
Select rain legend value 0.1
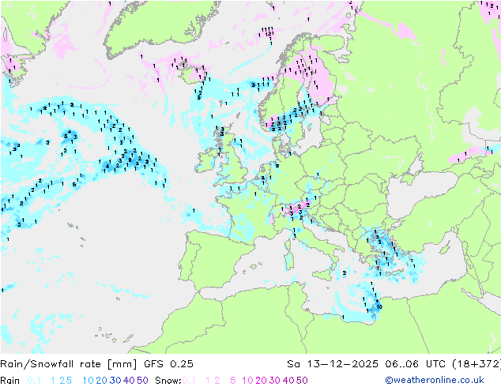pyautogui.click(x=34, y=381)
